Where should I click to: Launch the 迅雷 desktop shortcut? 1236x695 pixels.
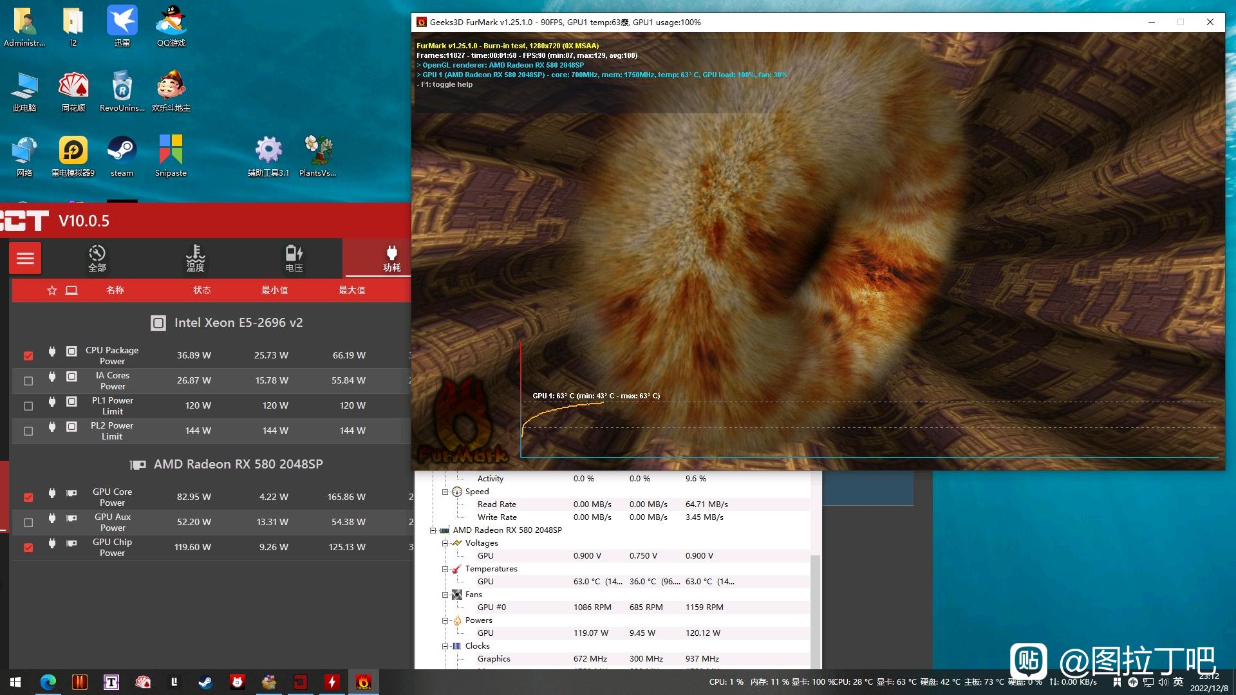click(122, 27)
